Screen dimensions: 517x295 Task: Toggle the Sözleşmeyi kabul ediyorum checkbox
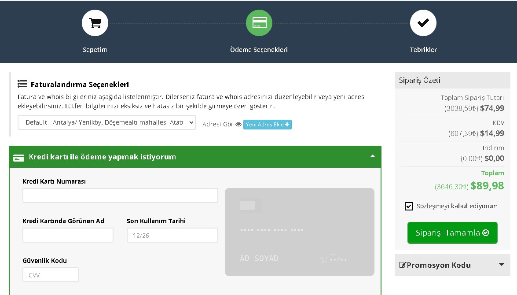tap(409, 206)
